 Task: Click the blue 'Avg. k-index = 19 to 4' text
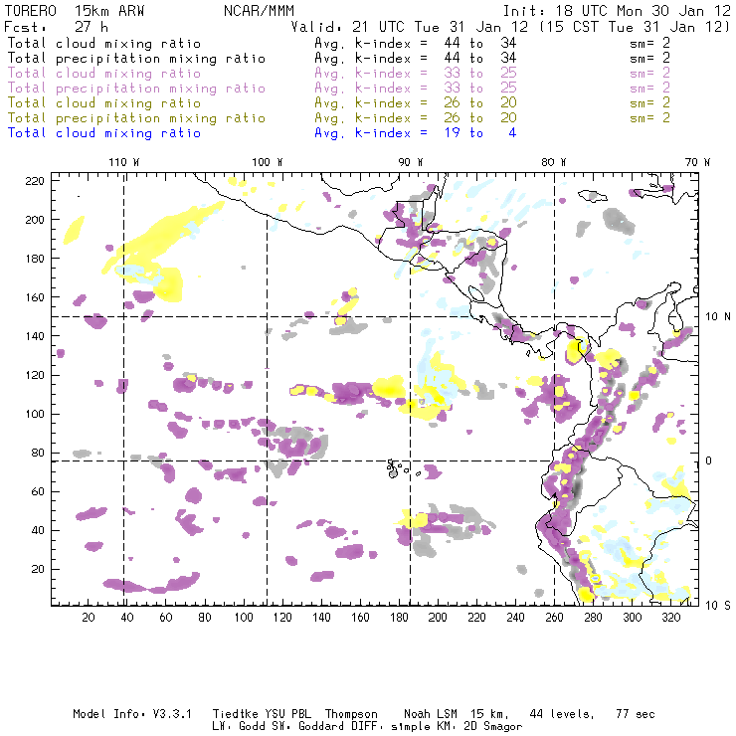(x=416, y=133)
